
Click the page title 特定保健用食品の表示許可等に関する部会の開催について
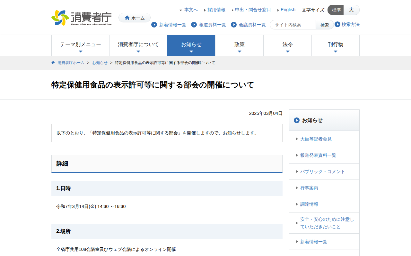153,85
